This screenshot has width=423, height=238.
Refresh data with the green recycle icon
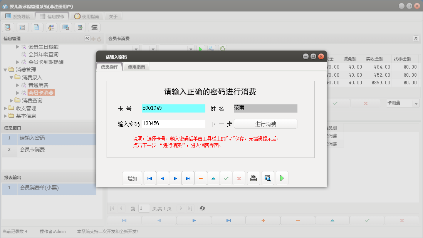click(223, 48)
